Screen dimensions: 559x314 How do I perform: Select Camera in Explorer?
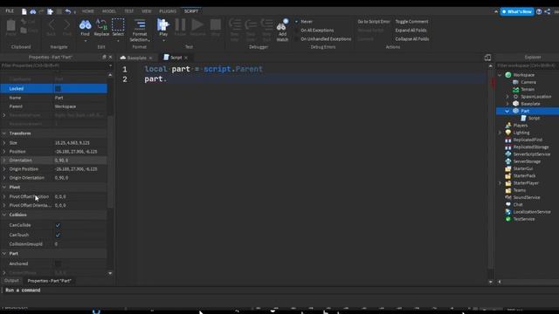pyautogui.click(x=528, y=82)
